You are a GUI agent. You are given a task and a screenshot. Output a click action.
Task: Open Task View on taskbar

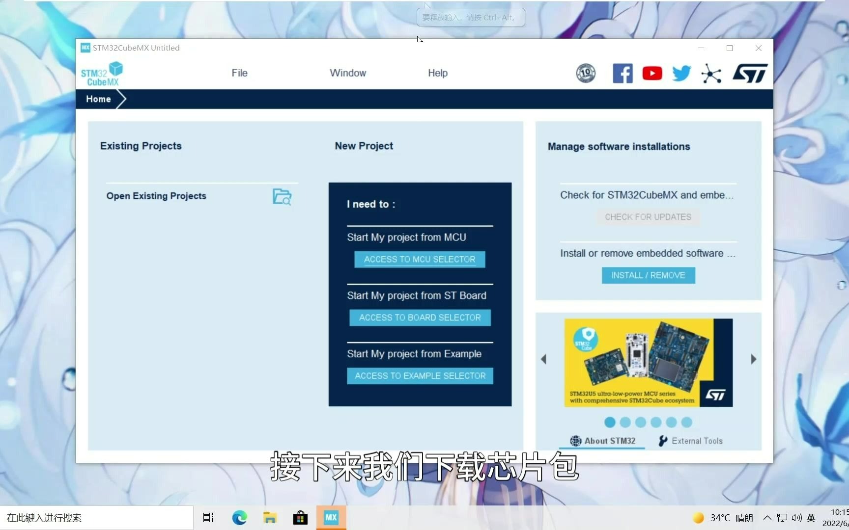208,518
